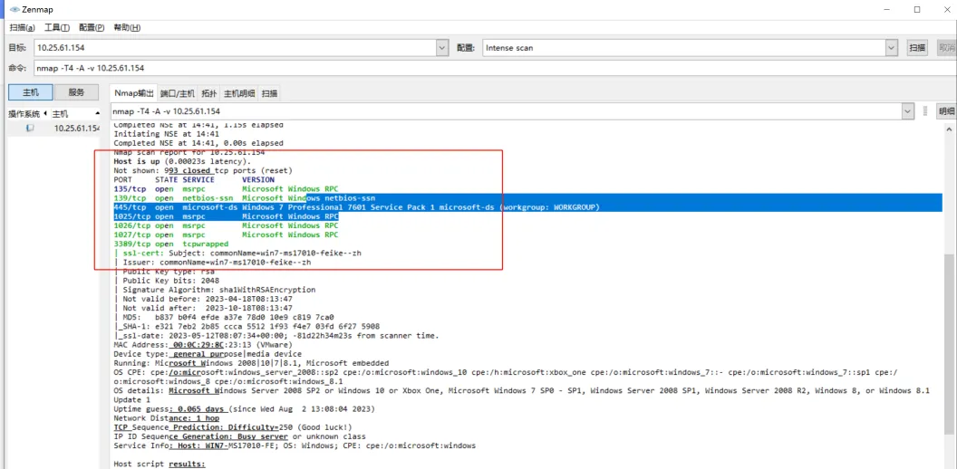Viewport: 957px width, 469px height.
Task: Maximize the Zenmap window
Action: (x=917, y=9)
